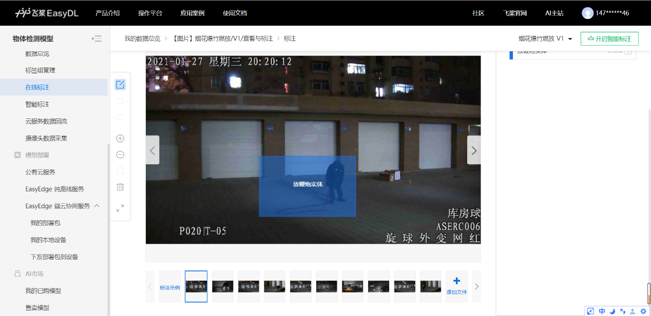Image resolution: width=651 pixels, height=316 pixels.
Task: Click the 开启智能标注 button
Action: pos(609,39)
